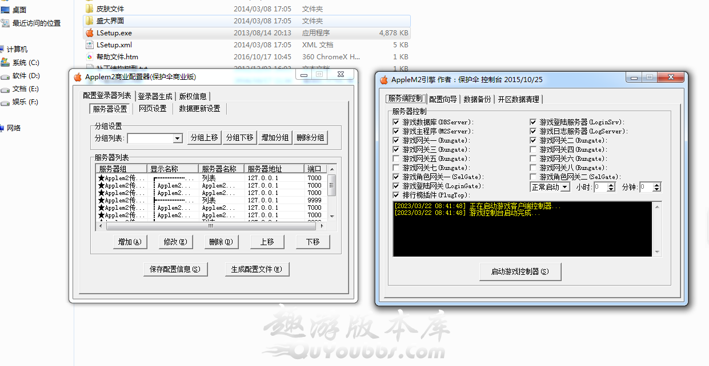709x366 pixels.
Task: Click the 分钟 minute spinner arrows
Action: pyautogui.click(x=657, y=187)
